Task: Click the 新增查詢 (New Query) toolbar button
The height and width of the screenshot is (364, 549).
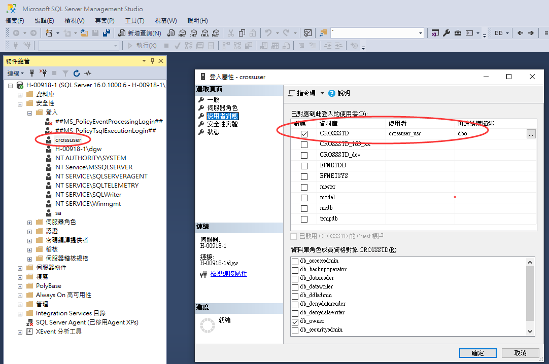Action: 140,33
